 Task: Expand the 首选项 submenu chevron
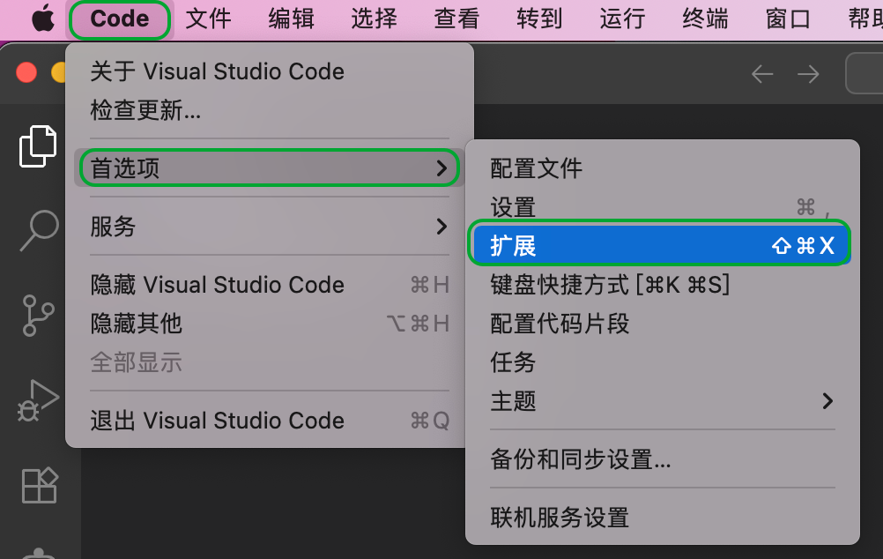(x=441, y=168)
